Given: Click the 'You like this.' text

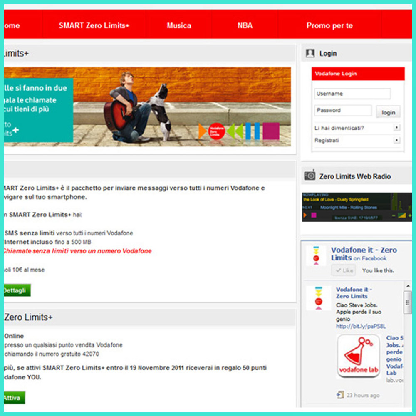Looking at the screenshot, I should (x=378, y=271).
